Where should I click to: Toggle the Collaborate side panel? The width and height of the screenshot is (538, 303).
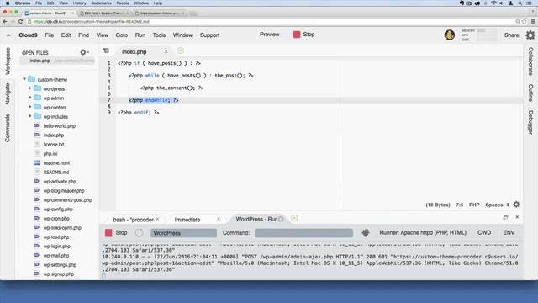point(530,61)
